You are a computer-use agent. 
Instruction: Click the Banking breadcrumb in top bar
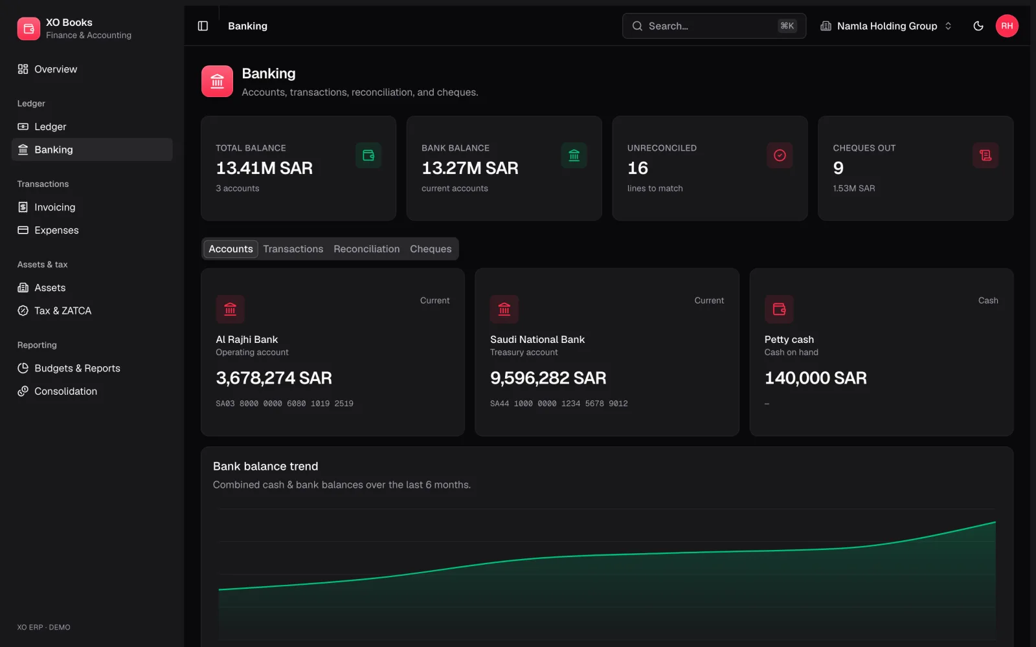[x=247, y=26]
